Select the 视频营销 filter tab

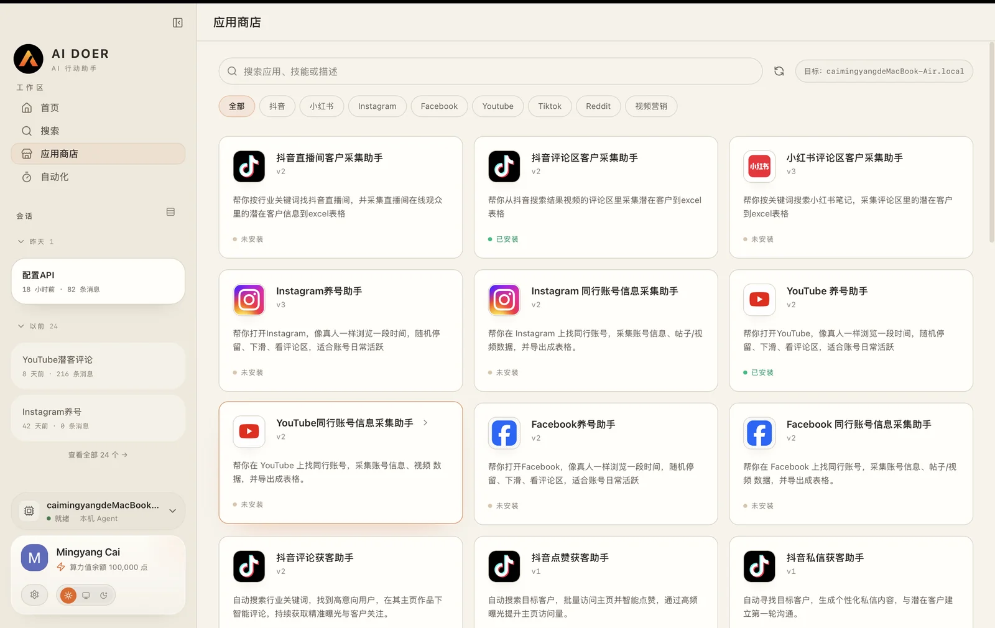pos(651,106)
